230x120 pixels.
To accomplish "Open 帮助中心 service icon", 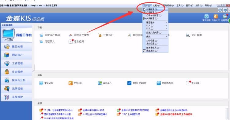I will (100, 83).
